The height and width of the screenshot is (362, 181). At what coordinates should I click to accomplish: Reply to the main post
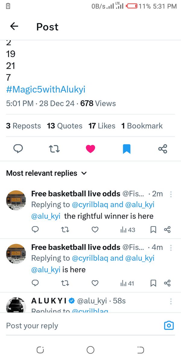click(18, 149)
